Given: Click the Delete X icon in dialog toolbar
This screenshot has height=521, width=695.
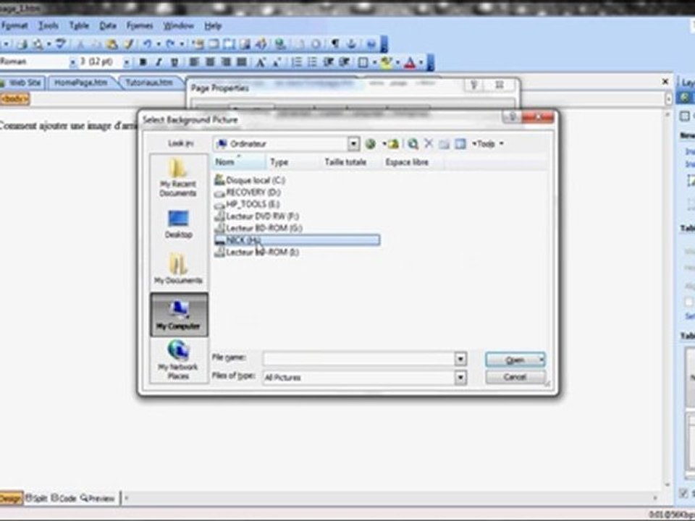Looking at the screenshot, I should (x=429, y=143).
